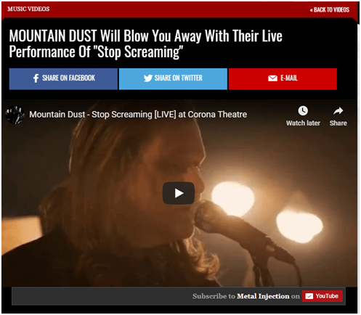Click the Watch later text label
This screenshot has height=315, width=361.
[x=303, y=123]
